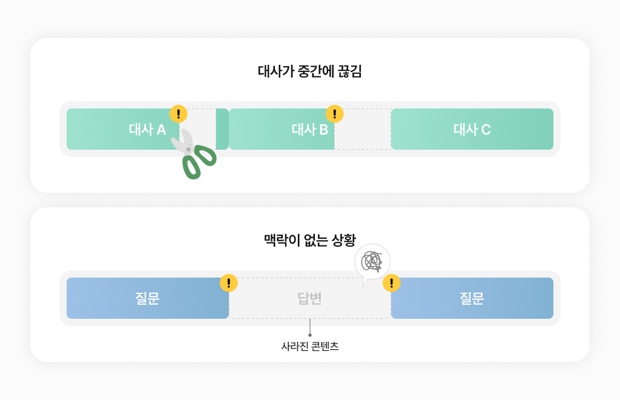Image resolution: width=620 pixels, height=400 pixels.
Task: Select the green scissors icon
Action: pos(193,155)
